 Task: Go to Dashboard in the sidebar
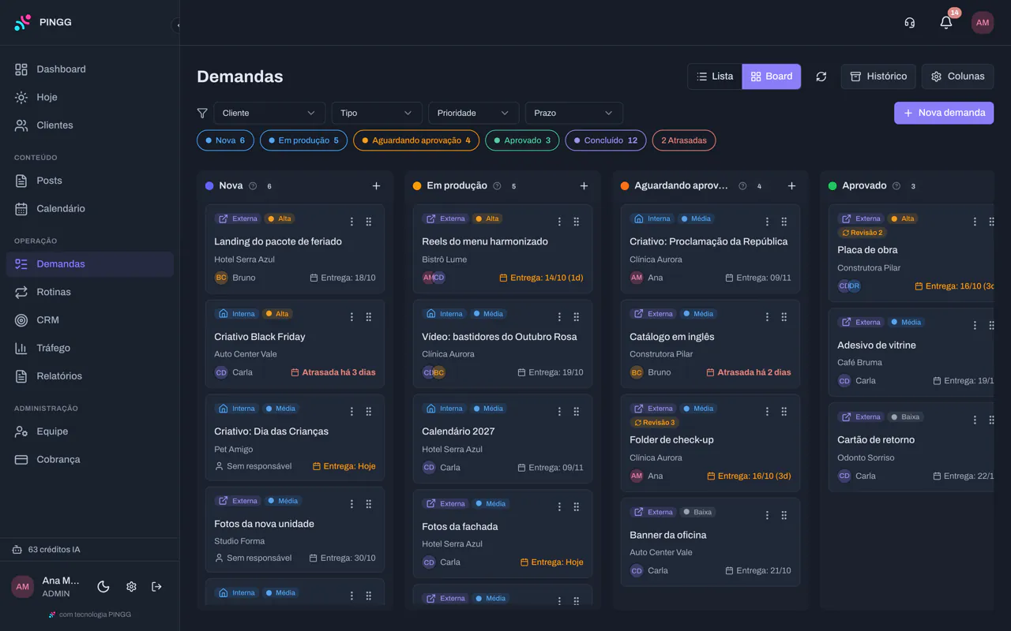(90, 69)
